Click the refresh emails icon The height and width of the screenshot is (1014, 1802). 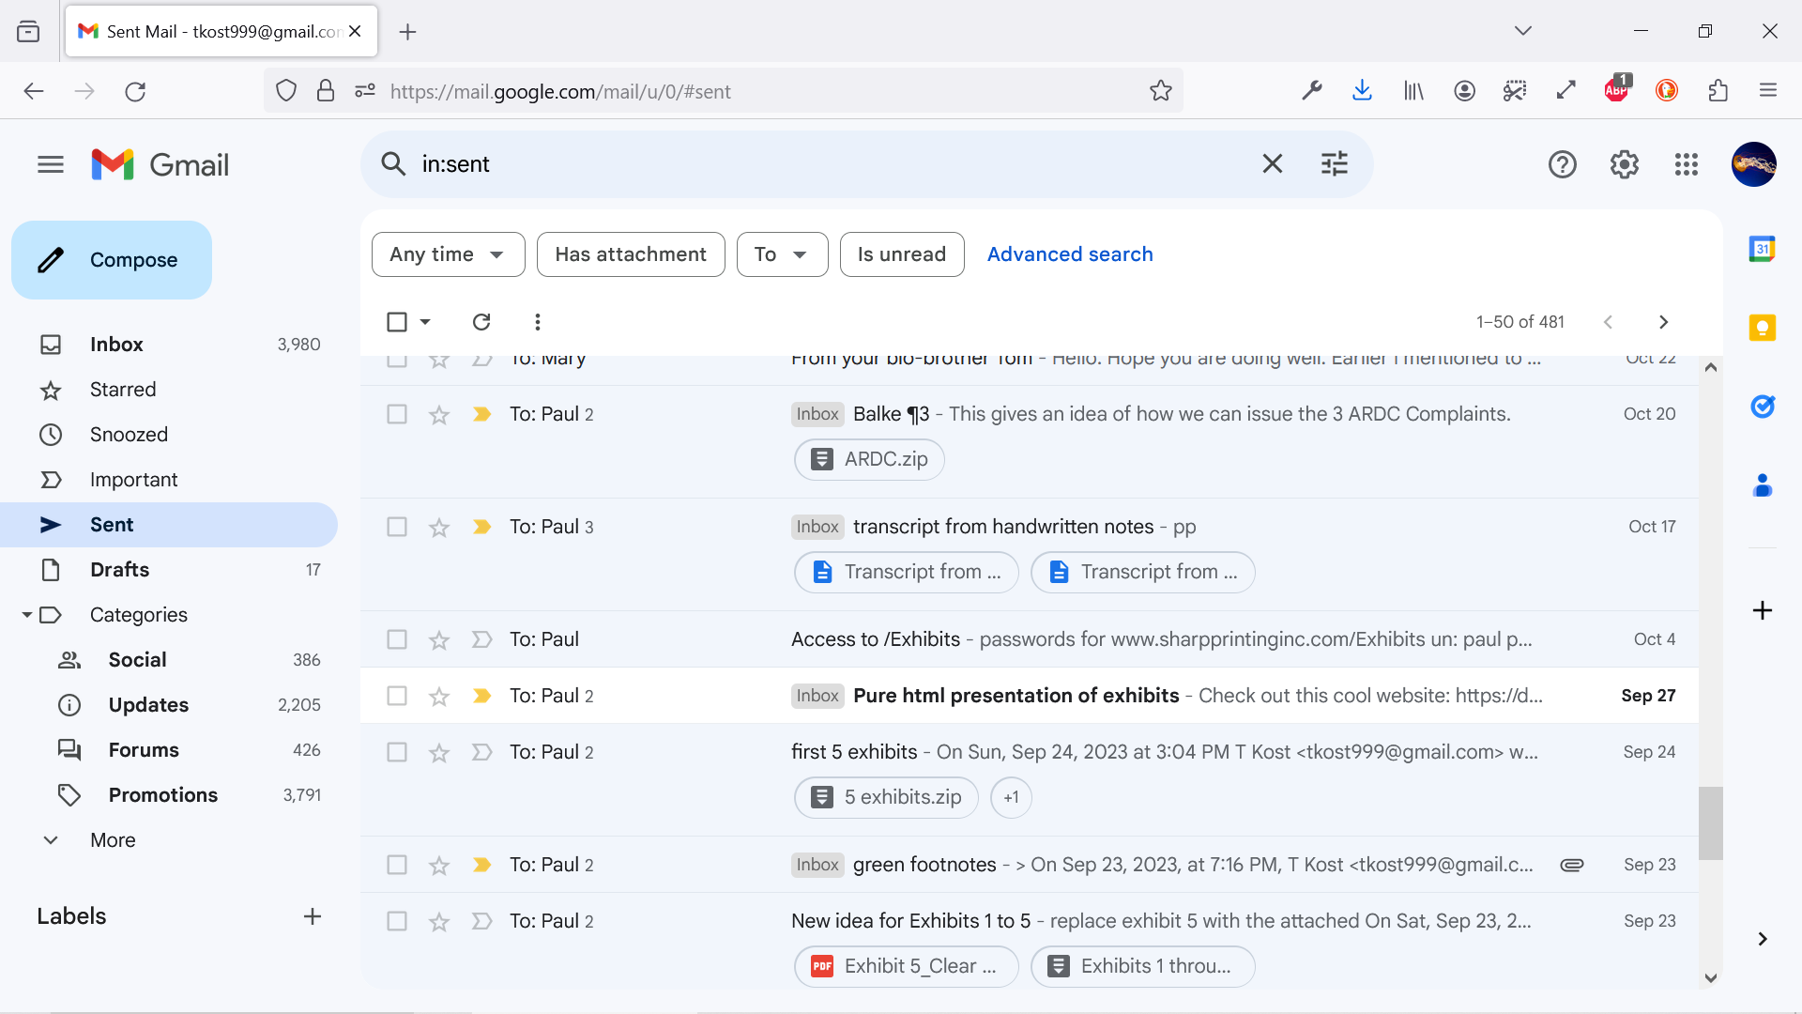481,322
